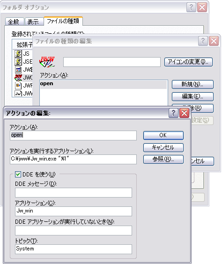
Task: Switch to the 全般 tab
Action: [x=14, y=22]
